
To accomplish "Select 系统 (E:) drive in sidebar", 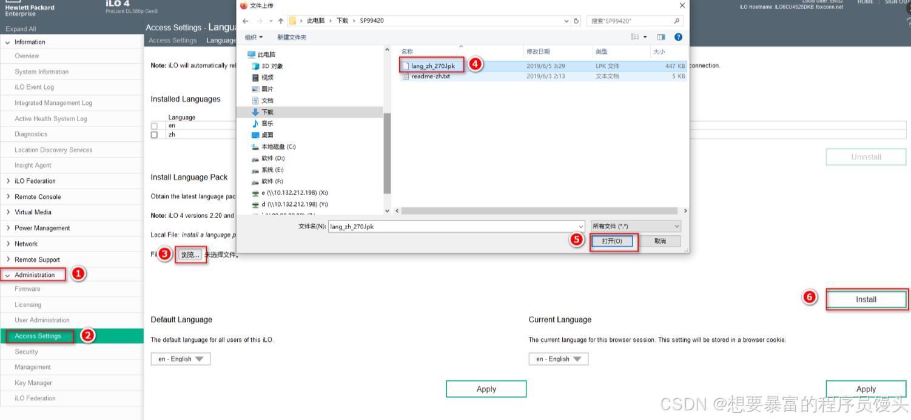I will 267,170.
